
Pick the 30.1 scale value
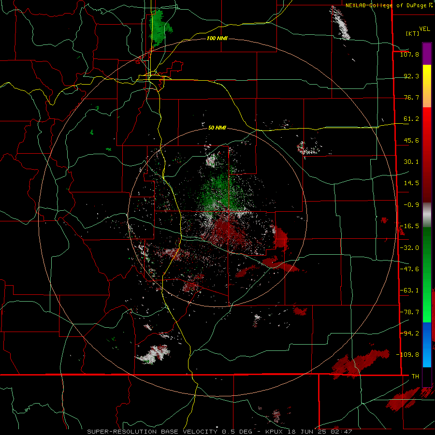(411, 162)
